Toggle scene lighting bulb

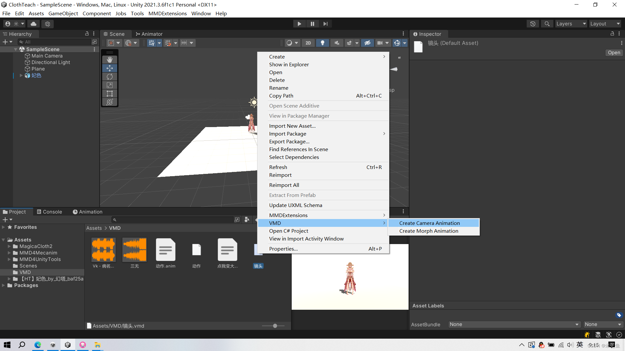[322, 43]
